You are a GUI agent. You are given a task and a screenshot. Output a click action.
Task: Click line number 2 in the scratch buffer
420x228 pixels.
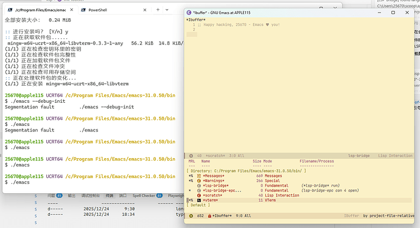[194, 30]
